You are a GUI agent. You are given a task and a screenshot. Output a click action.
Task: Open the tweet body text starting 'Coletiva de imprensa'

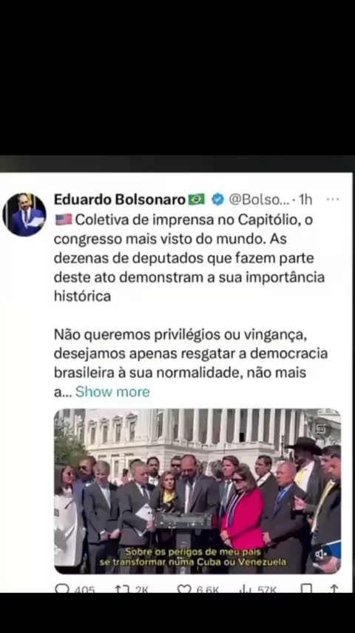[x=189, y=258]
